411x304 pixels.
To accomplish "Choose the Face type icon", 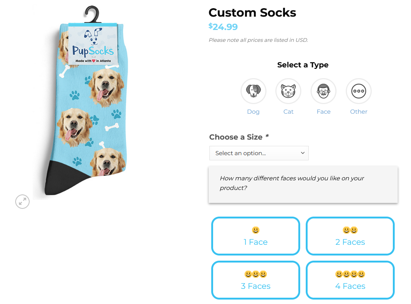I will (x=324, y=91).
